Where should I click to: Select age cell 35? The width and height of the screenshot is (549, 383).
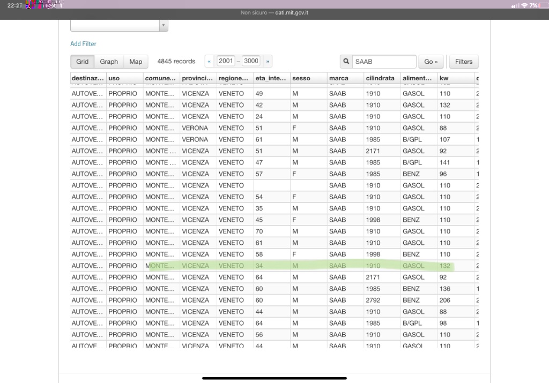pyautogui.click(x=272, y=208)
